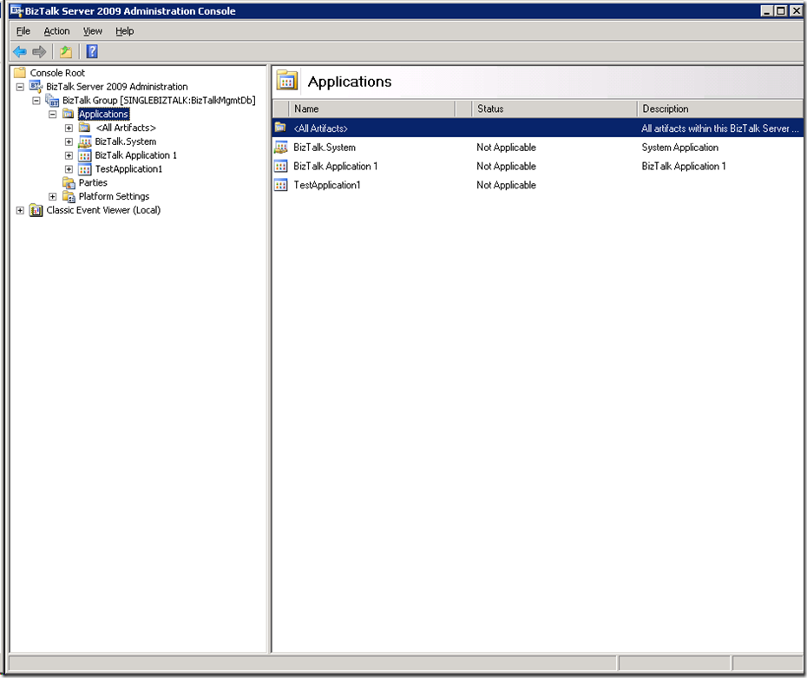Collapse the BizTalk Server 2009 Administration node

pyautogui.click(x=20, y=87)
